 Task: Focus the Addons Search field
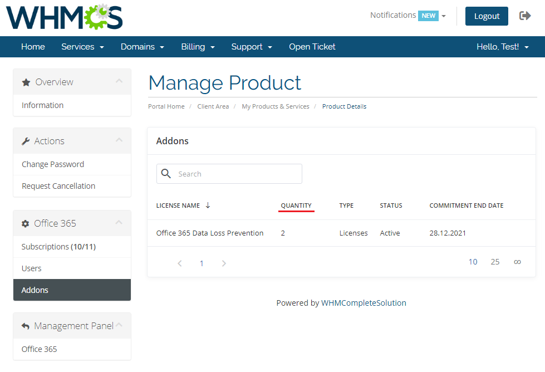coord(229,174)
